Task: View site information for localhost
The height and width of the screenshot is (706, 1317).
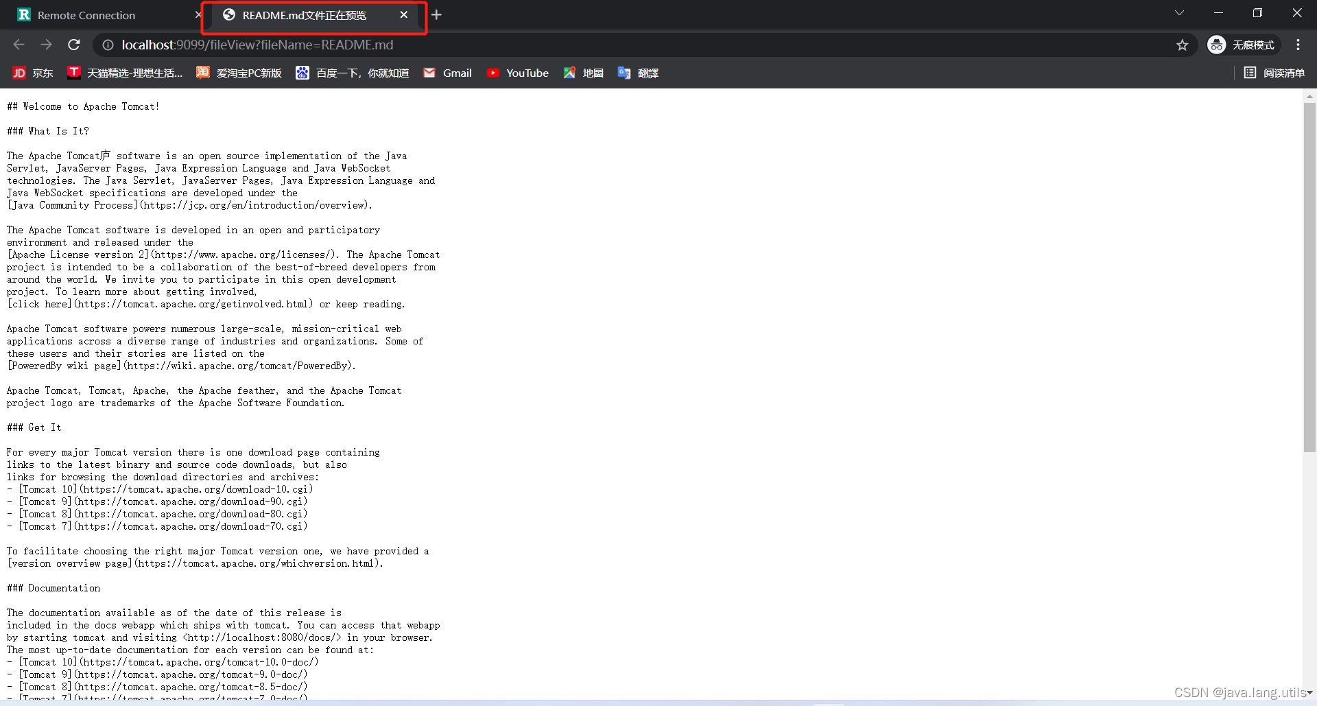Action: [108, 45]
